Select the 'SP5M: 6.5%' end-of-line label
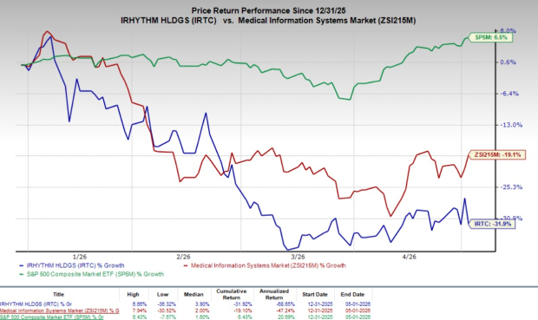Image resolution: width=538 pixels, height=320 pixels. click(490, 37)
